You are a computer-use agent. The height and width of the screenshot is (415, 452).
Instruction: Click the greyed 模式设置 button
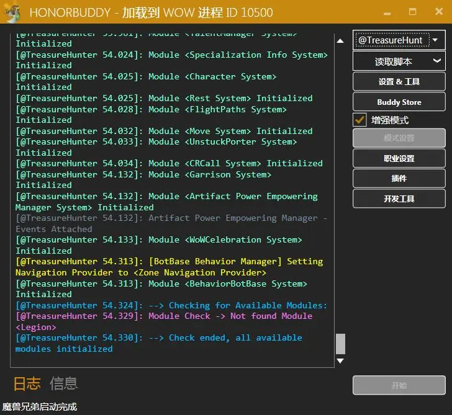(x=399, y=138)
